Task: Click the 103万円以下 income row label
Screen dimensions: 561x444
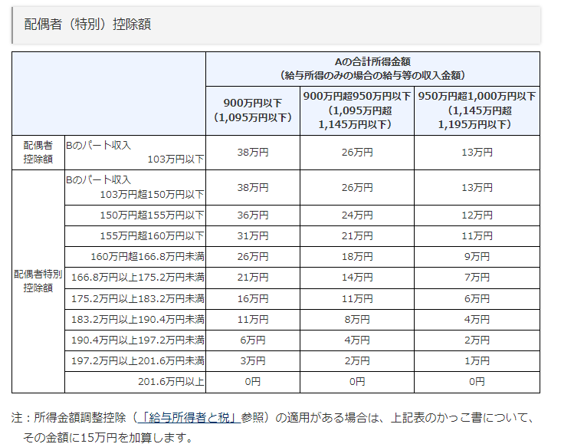Action: [135, 152]
